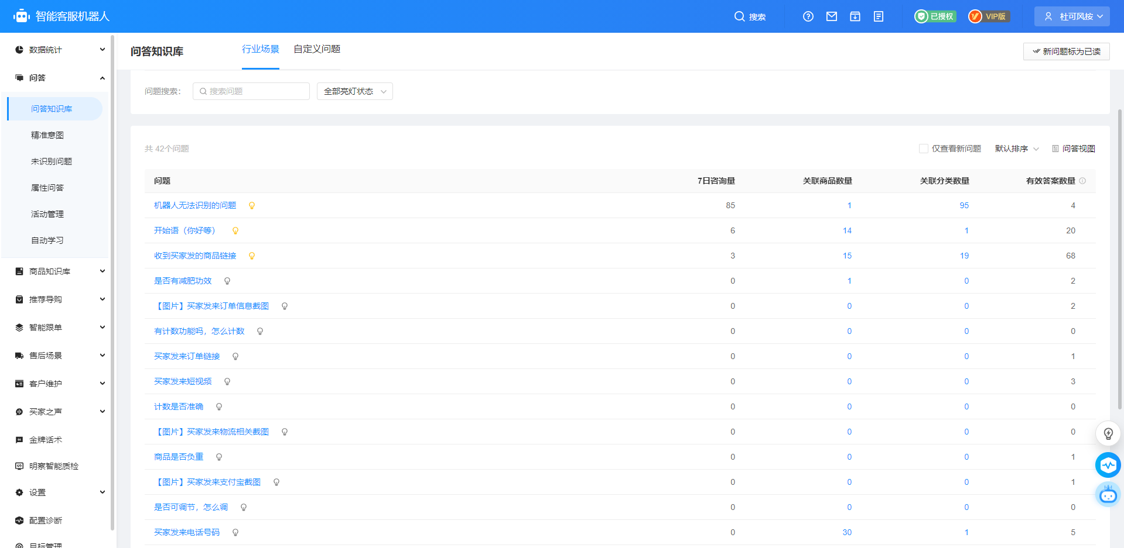Collapse the 问答 menu chevron

coord(103,78)
